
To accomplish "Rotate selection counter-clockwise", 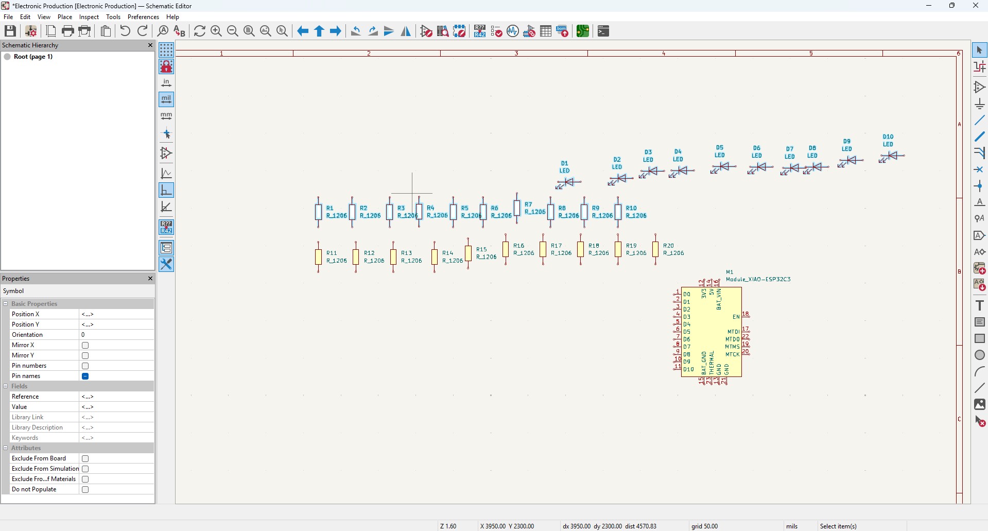I will 356,31.
